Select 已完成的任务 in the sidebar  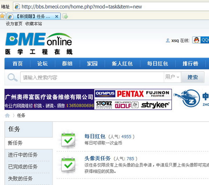[23, 167]
